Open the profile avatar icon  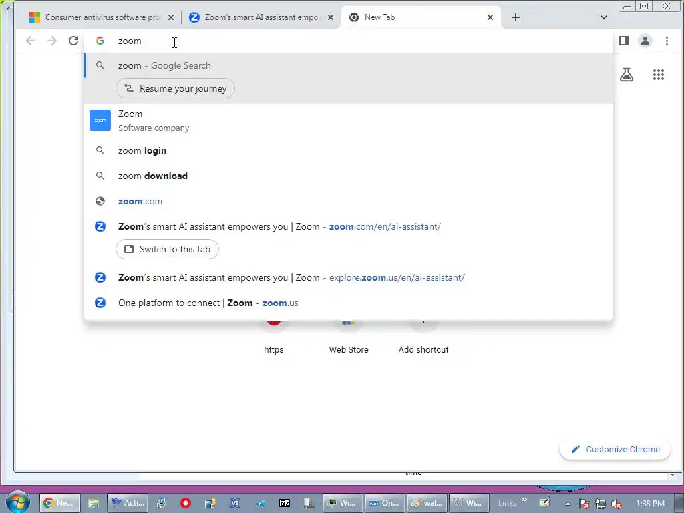[645, 41]
